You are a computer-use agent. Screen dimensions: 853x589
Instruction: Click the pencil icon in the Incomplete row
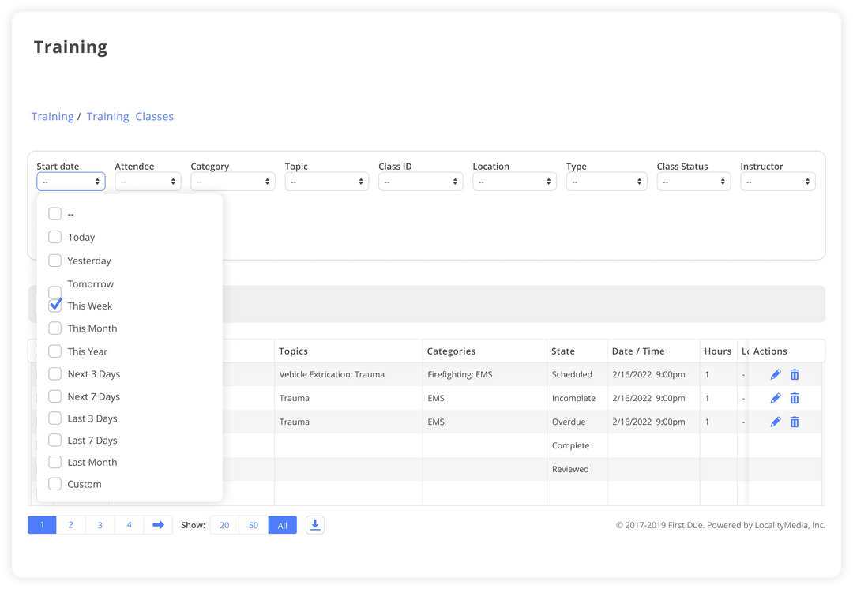click(x=776, y=398)
